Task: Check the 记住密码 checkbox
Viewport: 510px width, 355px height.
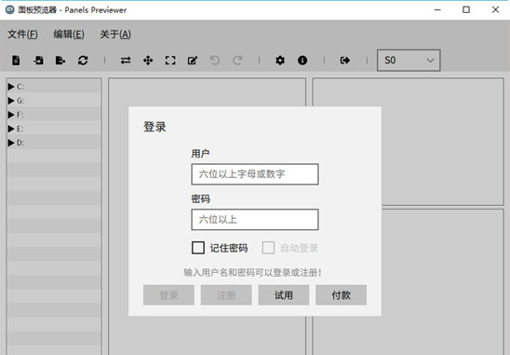Action: coord(198,248)
